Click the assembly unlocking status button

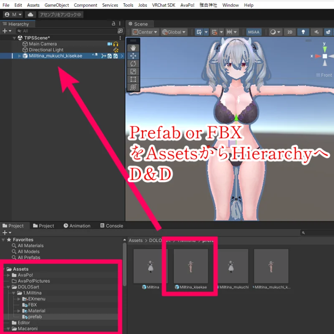[61, 15]
